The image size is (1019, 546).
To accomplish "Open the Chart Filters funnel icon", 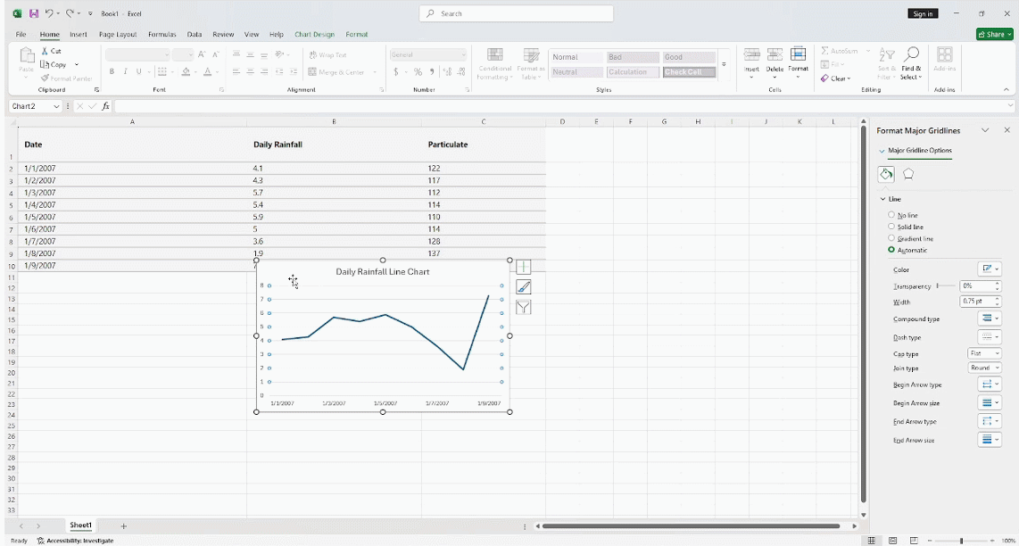I will [x=523, y=307].
